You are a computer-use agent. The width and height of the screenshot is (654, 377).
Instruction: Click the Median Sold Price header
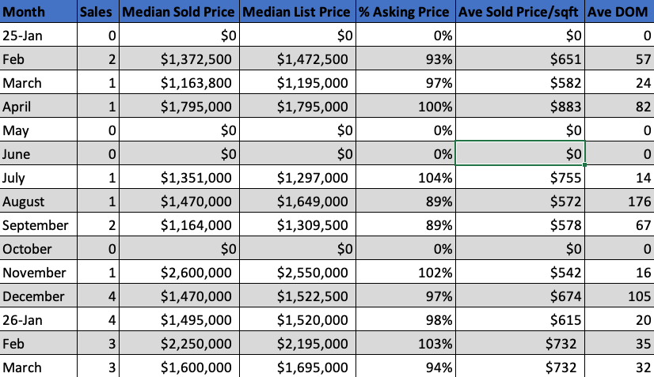(x=177, y=12)
